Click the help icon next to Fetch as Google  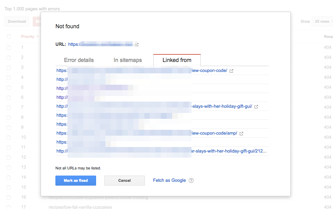(x=191, y=180)
